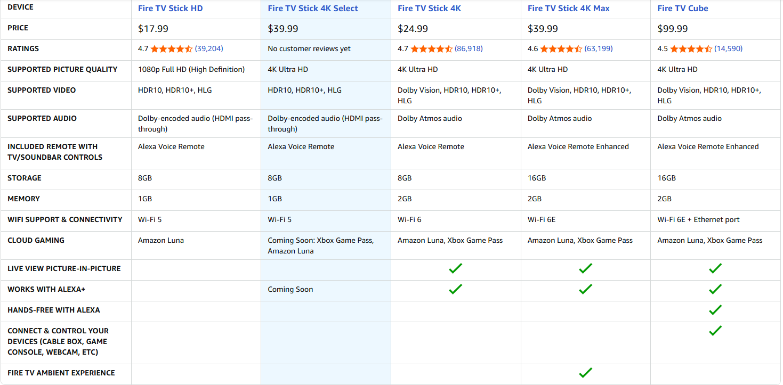Click the Fire TV Cube Works with Alexa+ checkmark

point(715,289)
